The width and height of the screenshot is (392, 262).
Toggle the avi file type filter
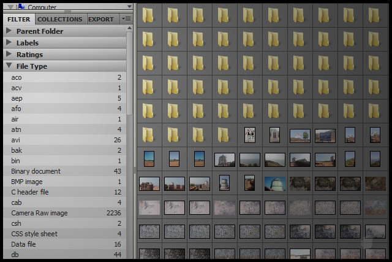16,140
